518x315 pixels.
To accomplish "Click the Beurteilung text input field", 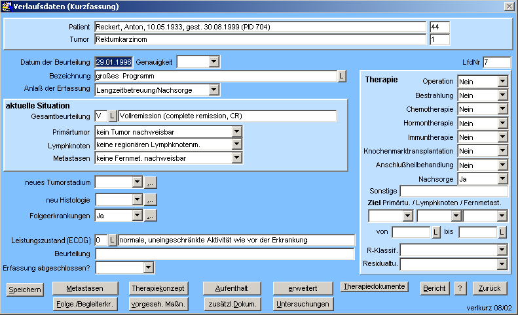I will [x=225, y=254].
